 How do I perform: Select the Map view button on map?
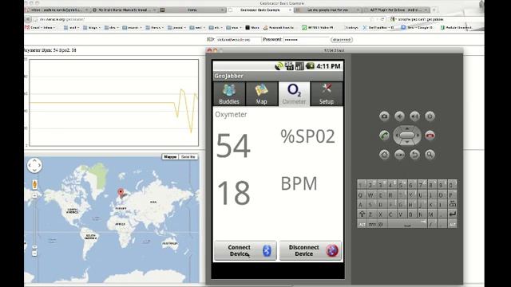[x=170, y=157]
